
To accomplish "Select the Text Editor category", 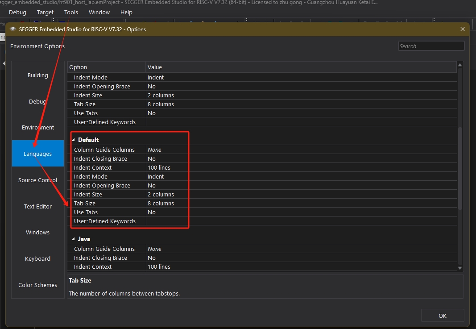I will (38, 206).
